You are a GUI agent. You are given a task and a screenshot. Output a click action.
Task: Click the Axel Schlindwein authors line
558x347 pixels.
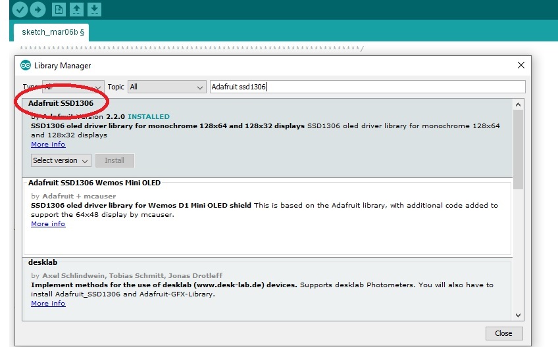[x=127, y=275]
